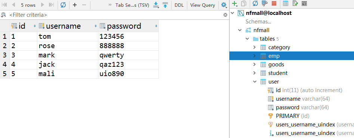This screenshot has width=354, height=138.
Task: Collapse the nfmall schema node
Action: pos(240,30)
